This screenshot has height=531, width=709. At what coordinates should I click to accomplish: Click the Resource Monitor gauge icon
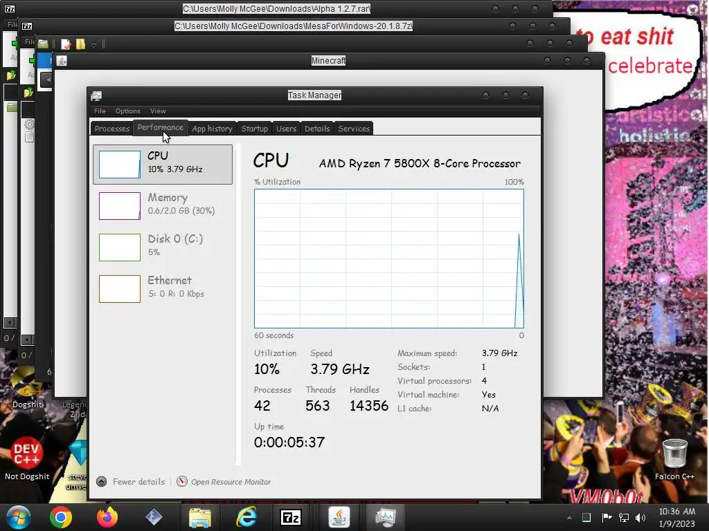182,481
